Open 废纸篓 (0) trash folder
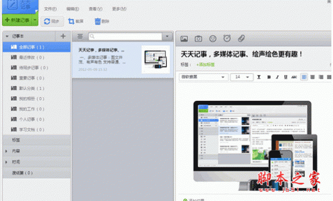333x201 pixels. tap(37, 173)
